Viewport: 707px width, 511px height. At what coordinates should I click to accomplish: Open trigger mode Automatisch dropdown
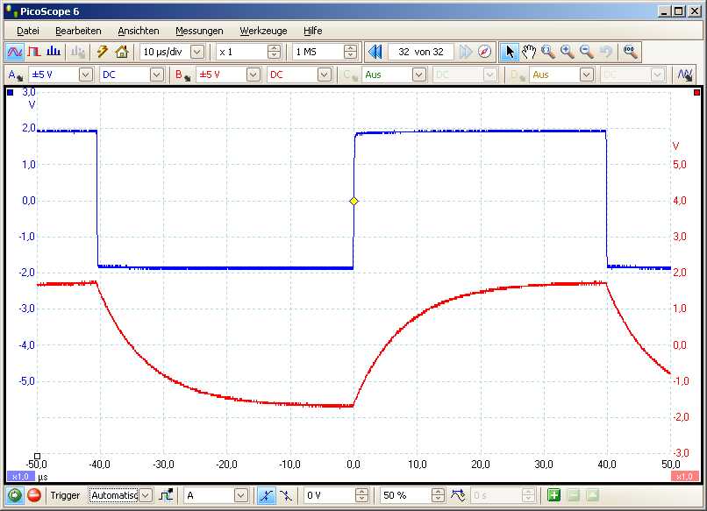point(146,496)
